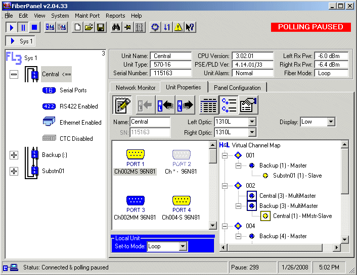Image resolution: width=357 pixels, height=275 pixels.
Task: Select the yellow PORT 1 connector icon
Action: (136, 155)
